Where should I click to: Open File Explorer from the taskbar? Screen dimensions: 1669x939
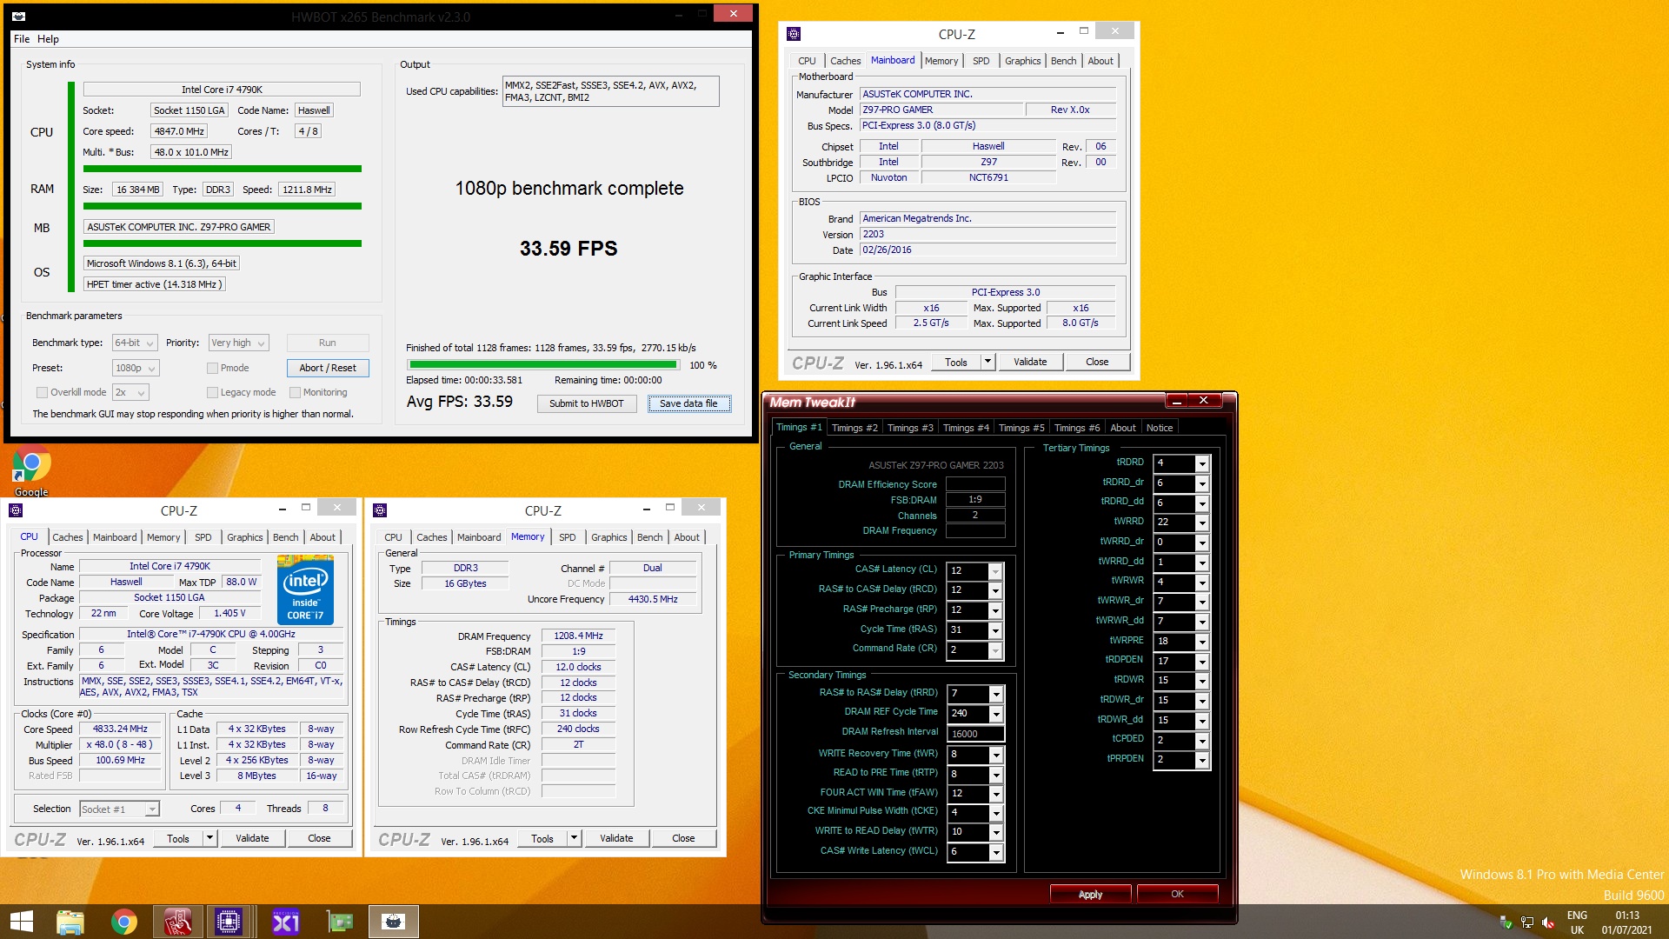coord(70,922)
